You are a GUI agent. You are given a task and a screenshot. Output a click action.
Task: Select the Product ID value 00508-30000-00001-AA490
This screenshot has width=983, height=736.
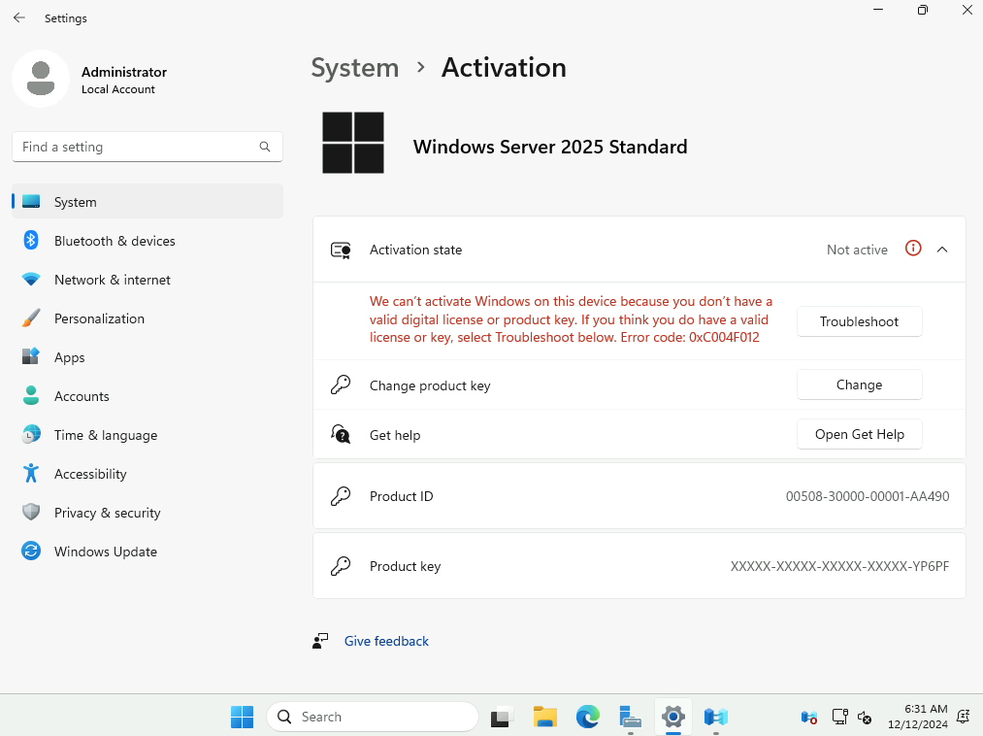pos(867,496)
